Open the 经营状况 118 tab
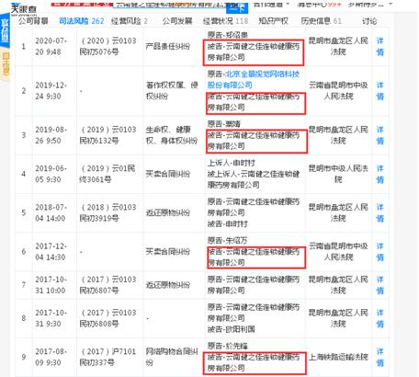 tap(225, 21)
